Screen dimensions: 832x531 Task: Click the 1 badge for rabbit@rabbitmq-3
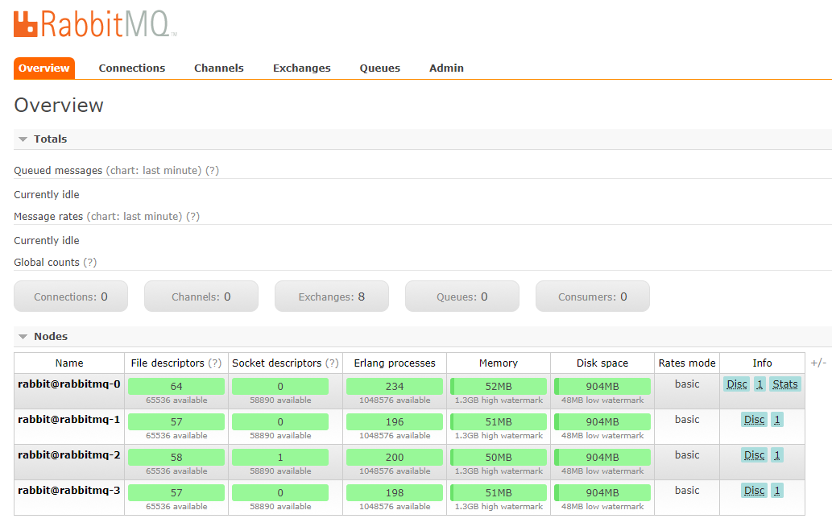click(776, 491)
